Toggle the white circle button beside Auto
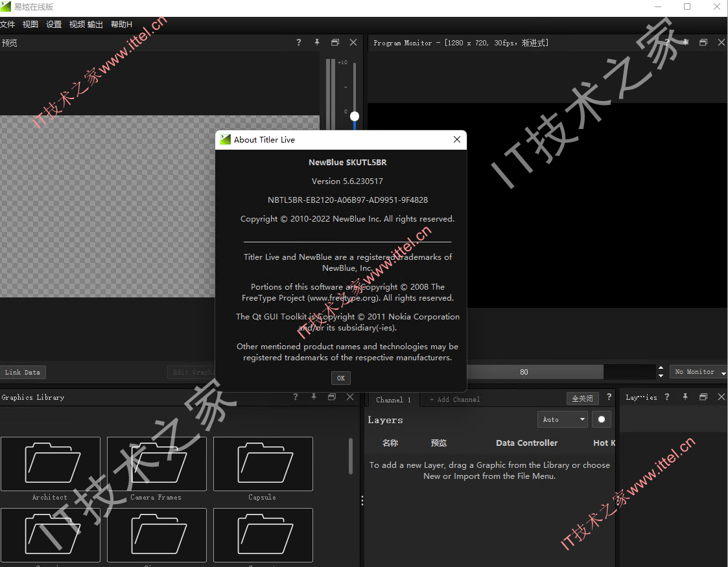The image size is (728, 567). click(x=601, y=419)
